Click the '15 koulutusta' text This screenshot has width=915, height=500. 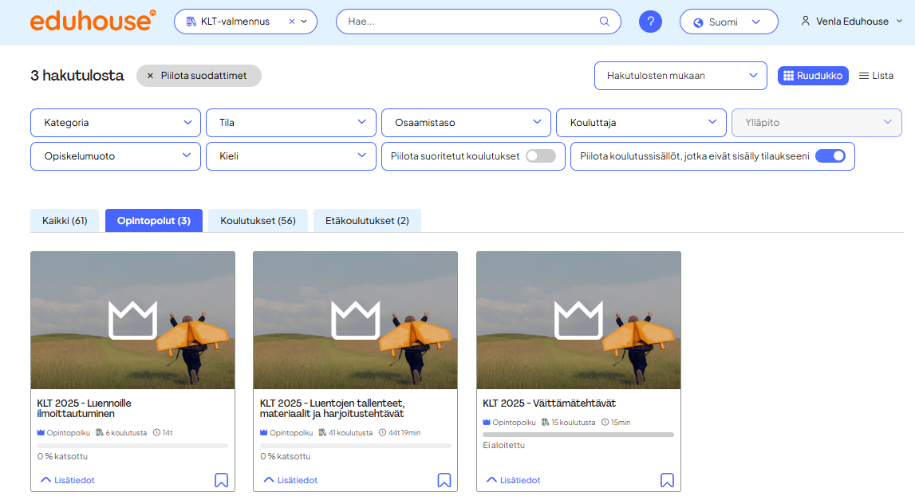coord(573,423)
